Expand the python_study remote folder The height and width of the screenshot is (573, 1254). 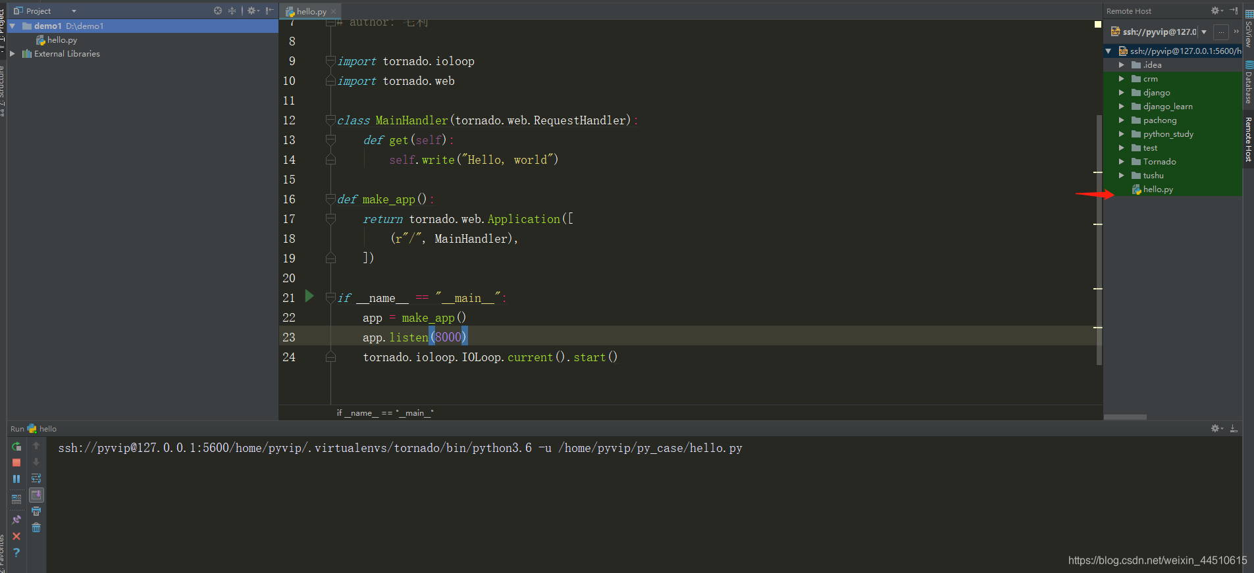(1122, 134)
